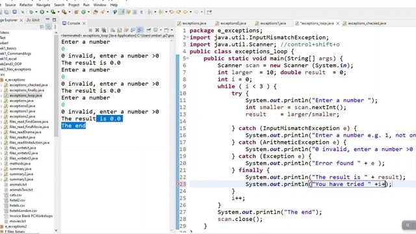
Task: Close the exceptions_loop.java editor tab
Action: 338,23
